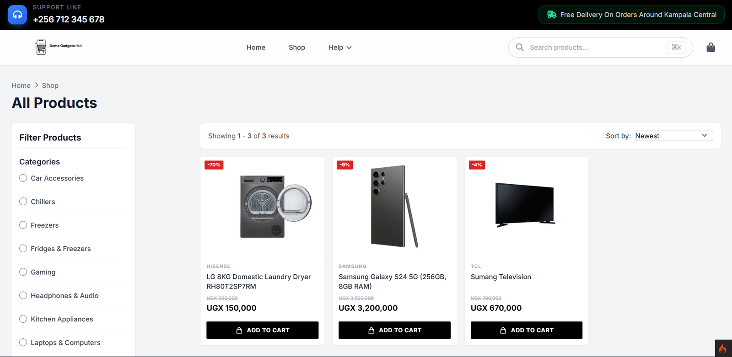Image resolution: width=732 pixels, height=357 pixels.
Task: Open the Sort by Newest dropdown
Action: click(673, 136)
